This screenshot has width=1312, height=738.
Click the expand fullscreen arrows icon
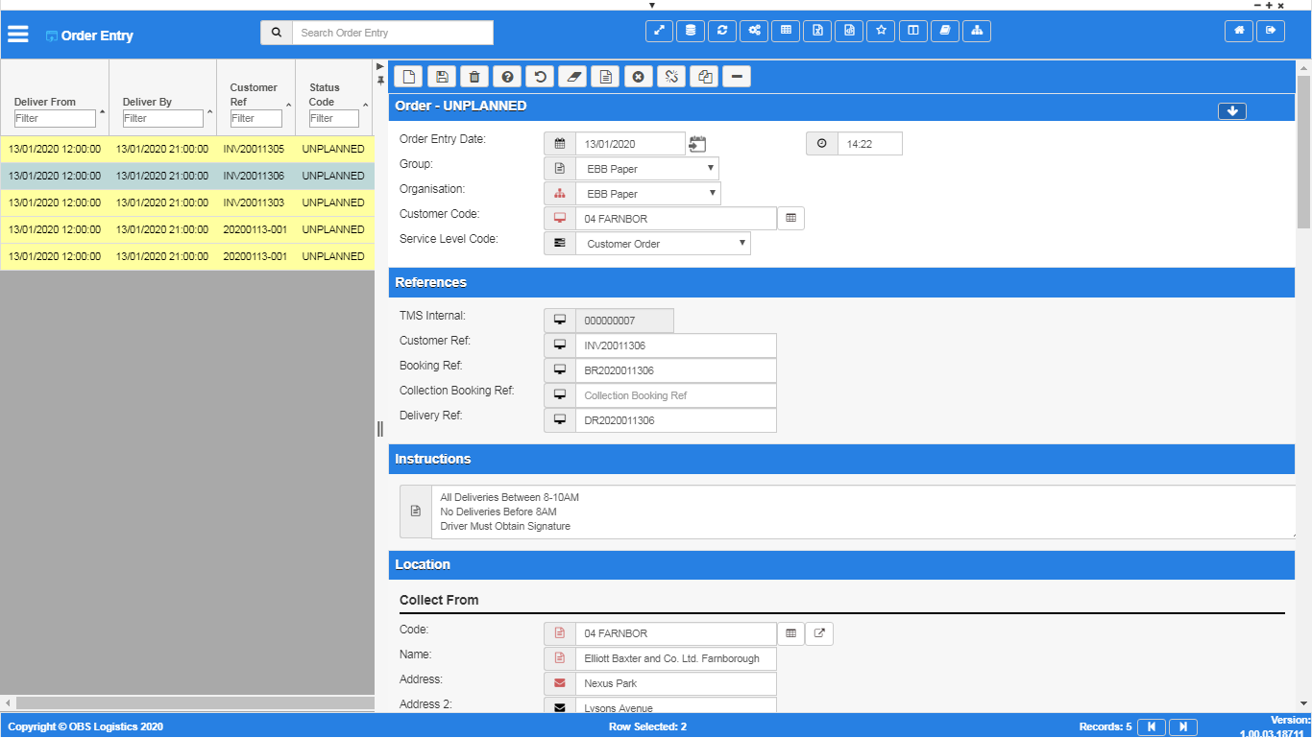pyautogui.click(x=659, y=31)
